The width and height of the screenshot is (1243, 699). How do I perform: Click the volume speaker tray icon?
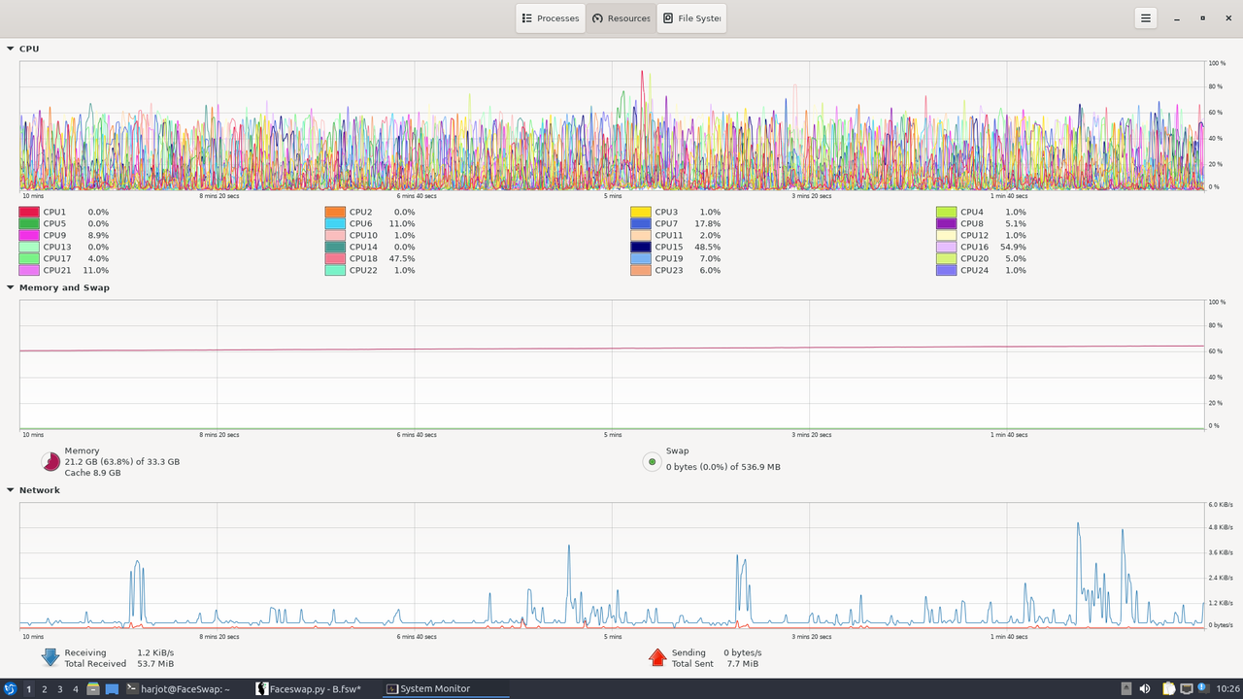(1145, 689)
